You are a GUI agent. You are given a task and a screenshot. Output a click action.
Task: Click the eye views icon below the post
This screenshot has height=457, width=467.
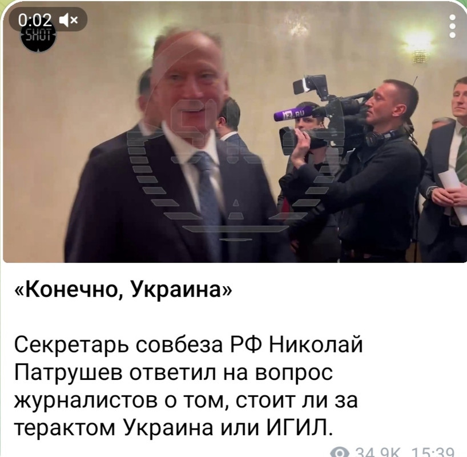click(x=340, y=453)
